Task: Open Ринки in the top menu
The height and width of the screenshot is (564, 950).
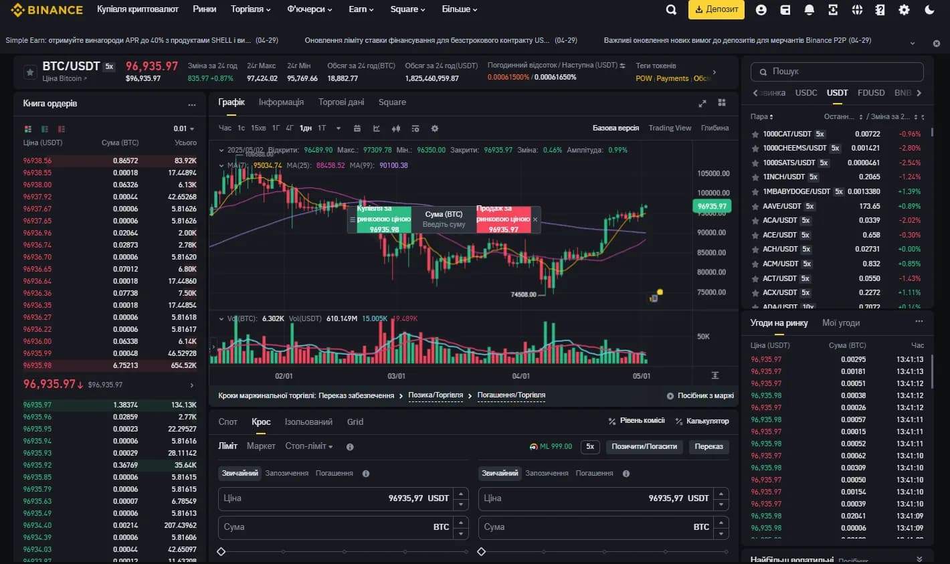Action: [x=204, y=9]
